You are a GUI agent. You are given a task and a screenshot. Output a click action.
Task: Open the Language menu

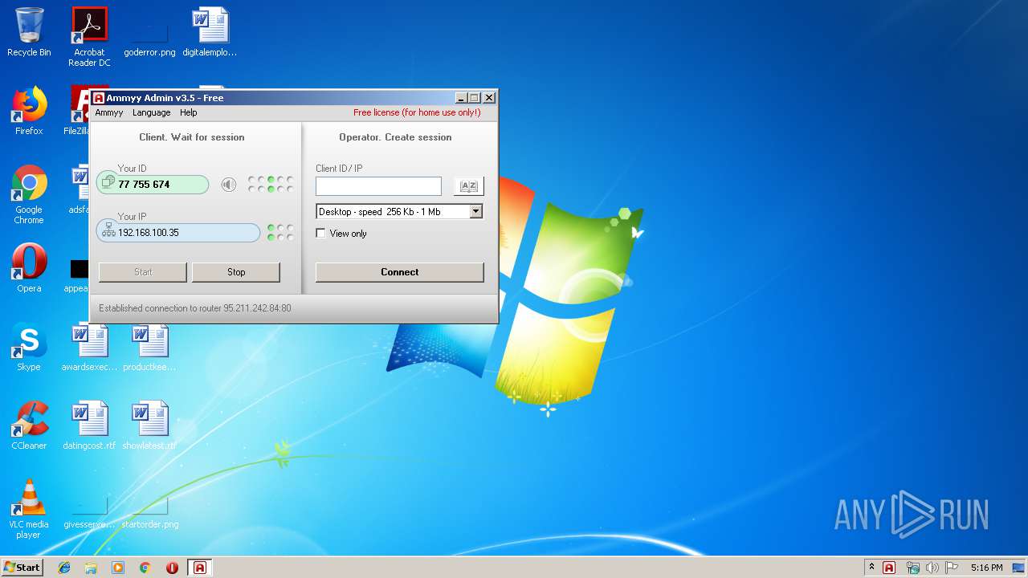151,112
